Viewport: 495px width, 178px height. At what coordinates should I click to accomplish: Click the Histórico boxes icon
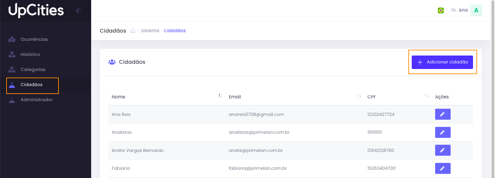[12, 54]
